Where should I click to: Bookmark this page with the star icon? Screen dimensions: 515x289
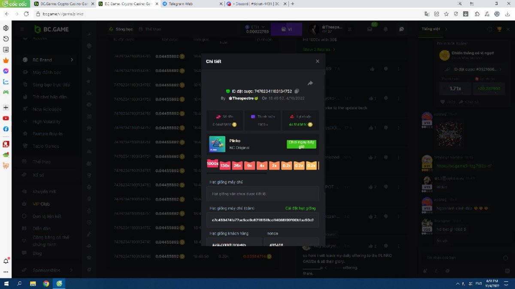446,14
